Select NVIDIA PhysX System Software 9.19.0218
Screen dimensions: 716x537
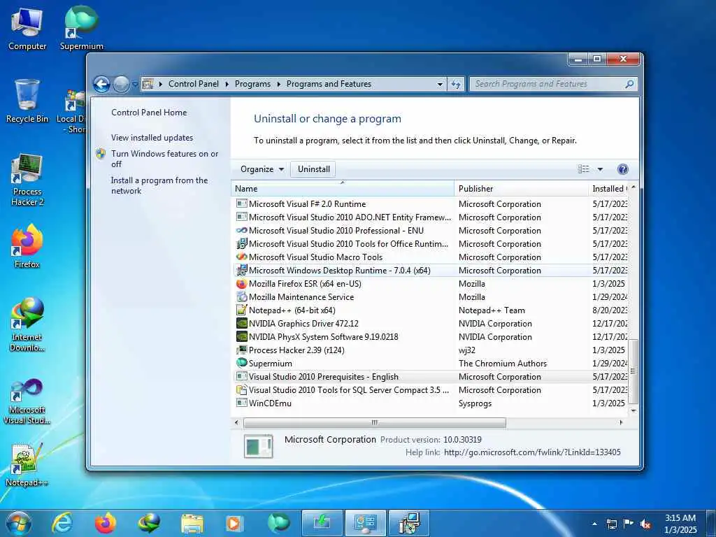tap(431, 337)
